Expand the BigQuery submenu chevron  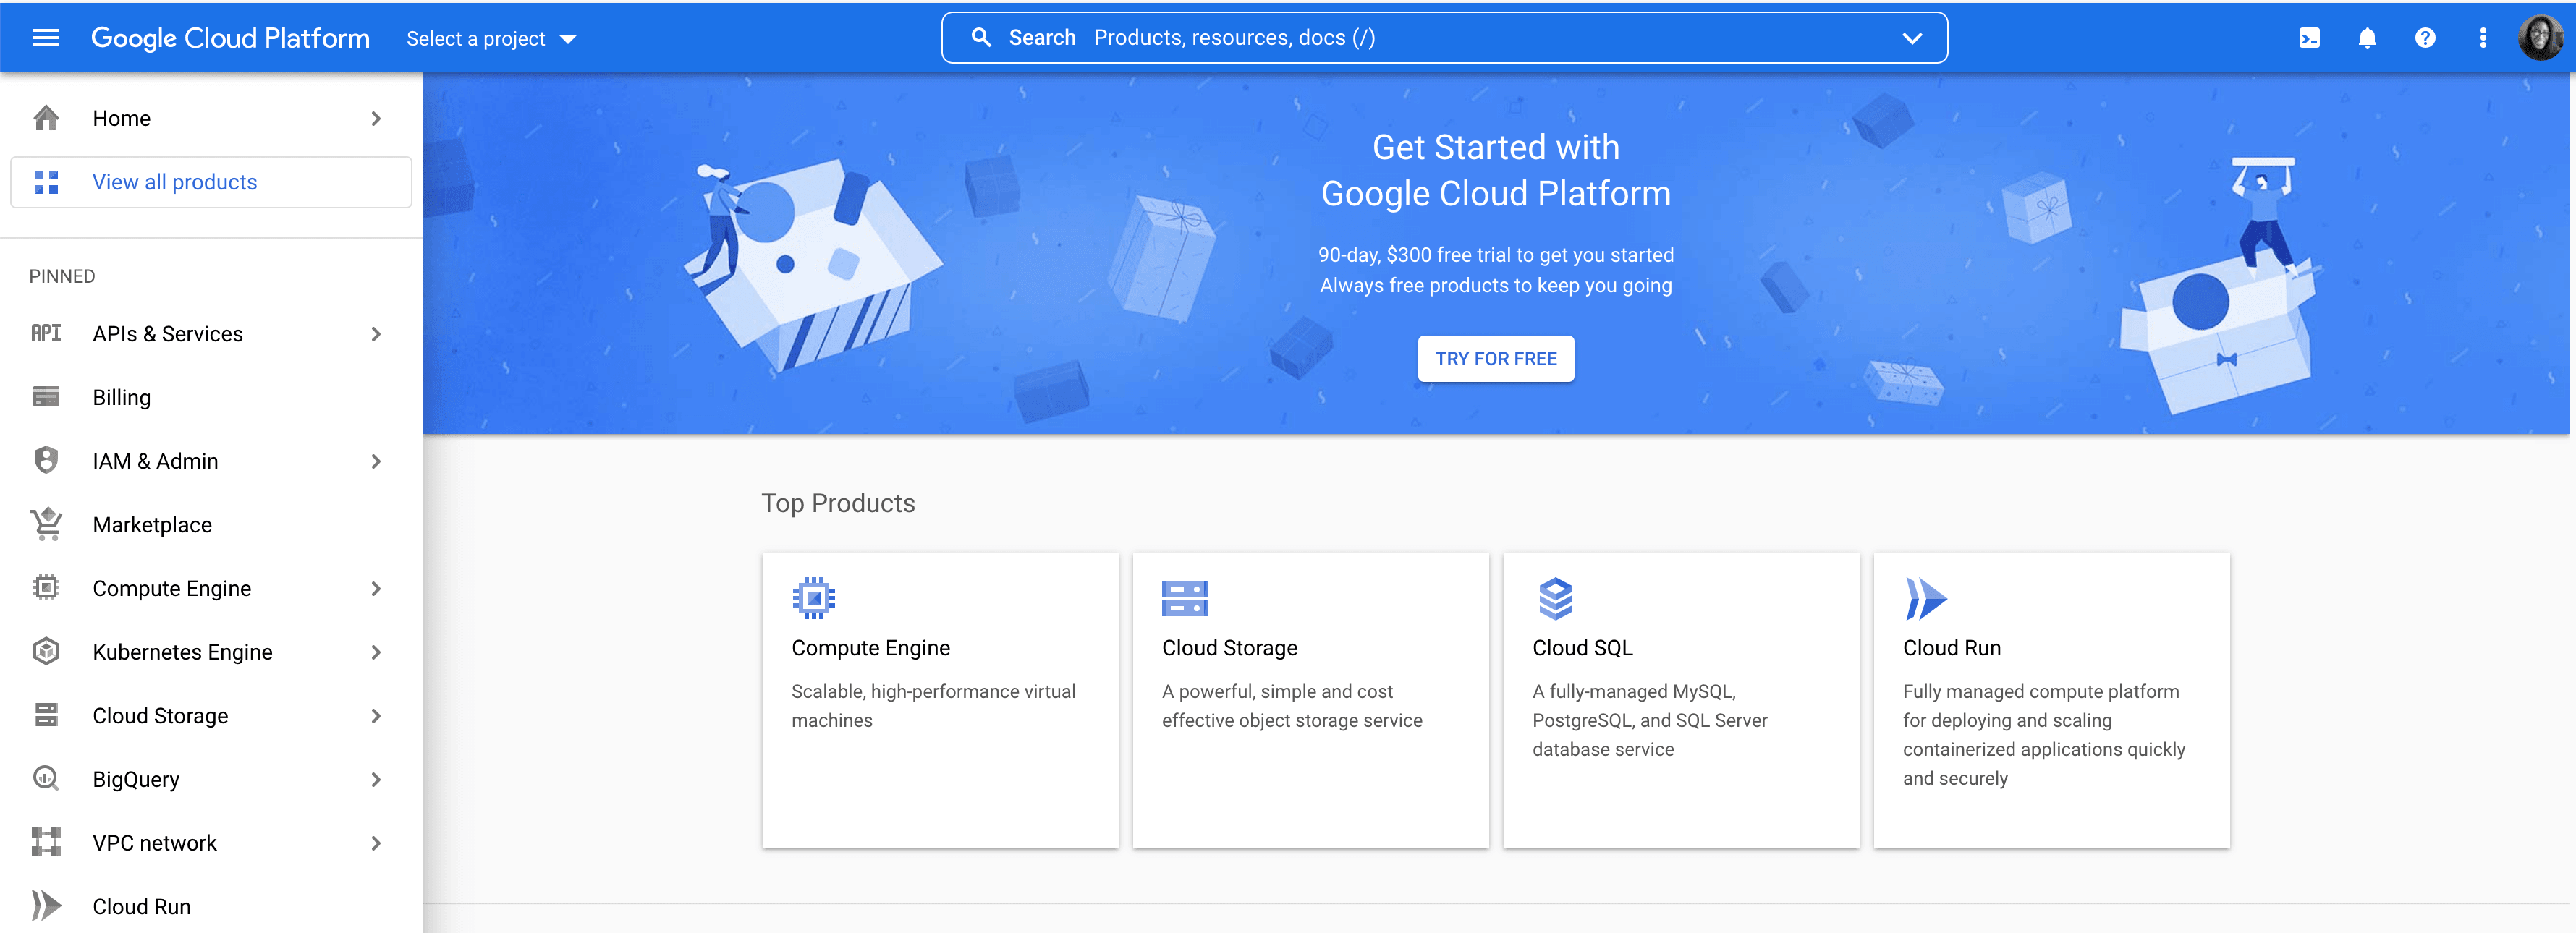tap(376, 780)
